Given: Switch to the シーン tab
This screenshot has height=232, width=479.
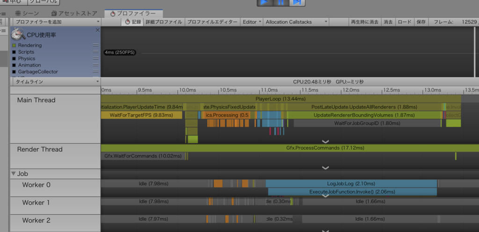Looking at the screenshot, I should click(x=27, y=13).
